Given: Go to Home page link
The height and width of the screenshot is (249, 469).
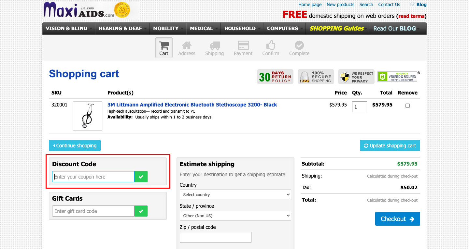Looking at the screenshot, I should [x=310, y=5].
